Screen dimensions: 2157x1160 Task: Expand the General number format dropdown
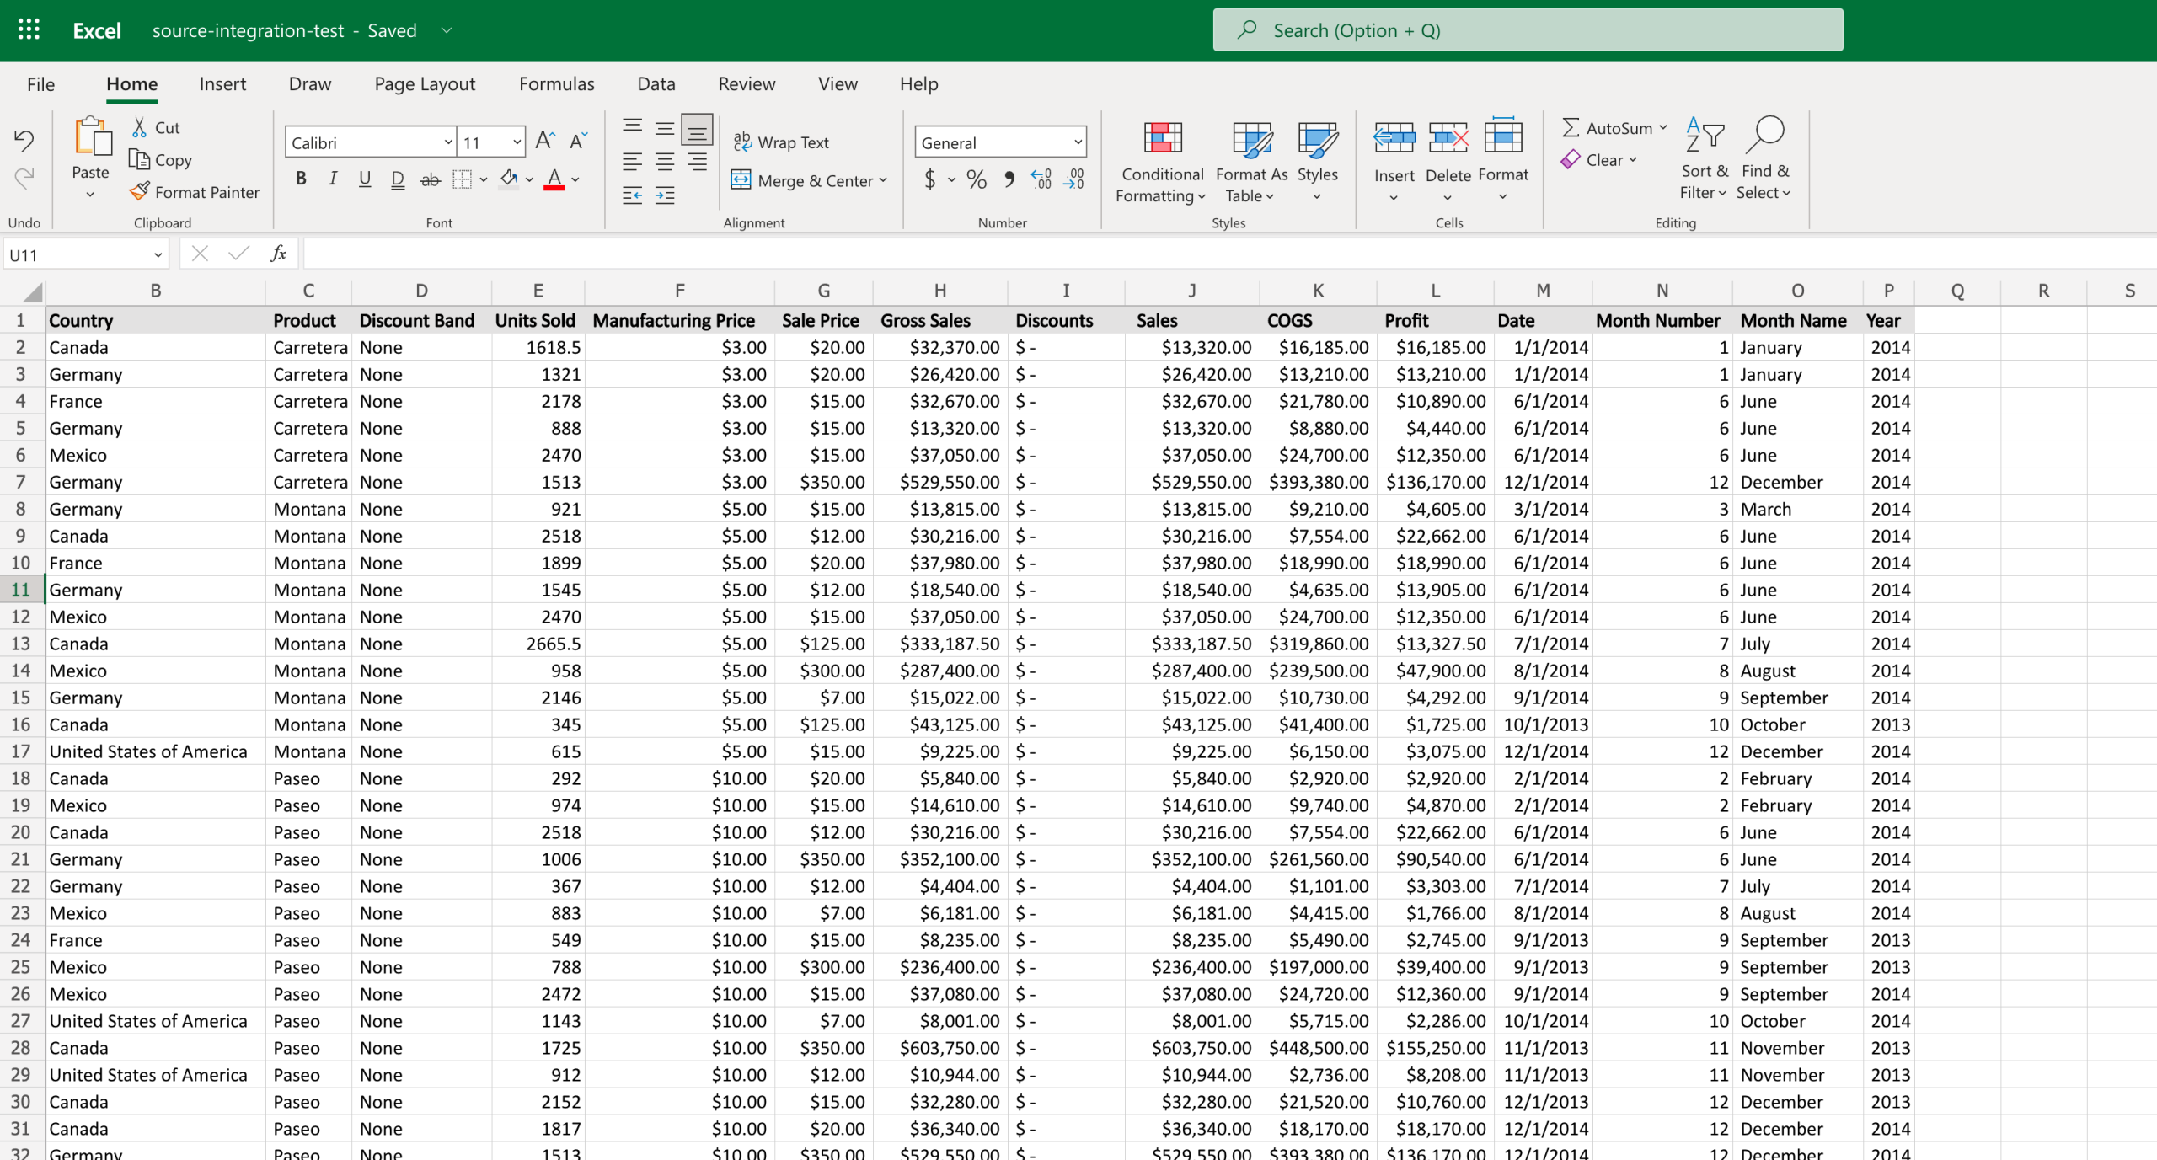(x=1078, y=142)
